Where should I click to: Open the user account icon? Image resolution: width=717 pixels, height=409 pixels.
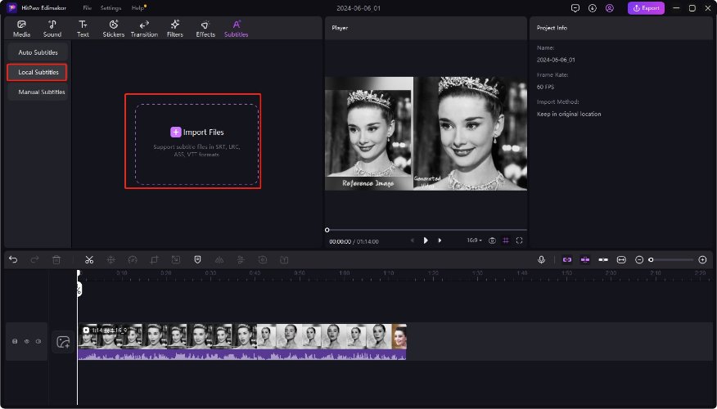coord(610,8)
